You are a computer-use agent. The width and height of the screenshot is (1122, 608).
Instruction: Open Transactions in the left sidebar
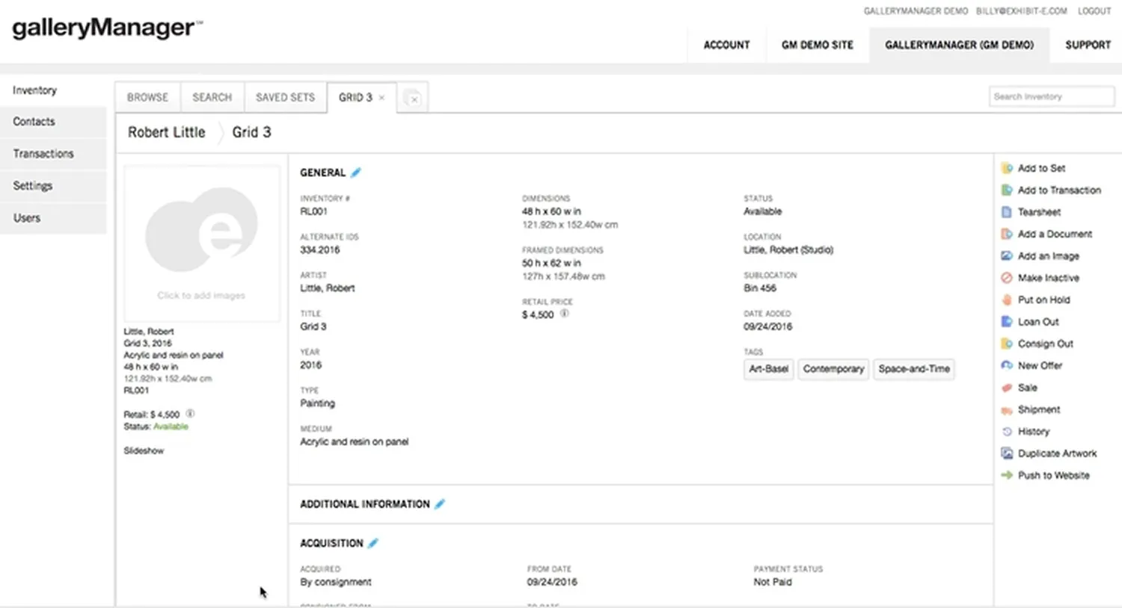point(53,154)
